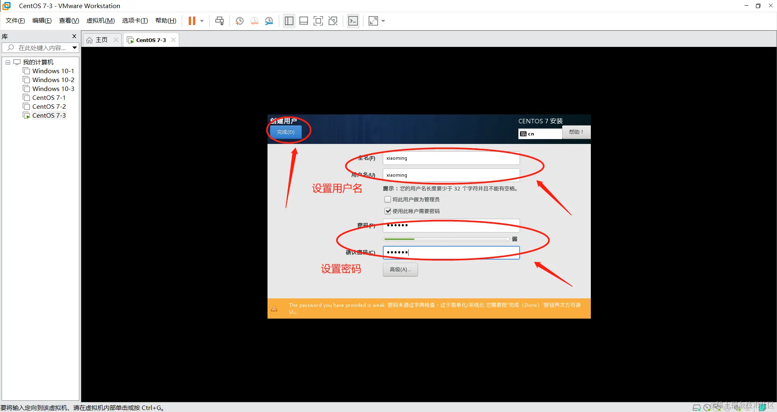777x412 pixels.
Task: Close the CentOS 7-3 tab
Action: pyautogui.click(x=174, y=40)
